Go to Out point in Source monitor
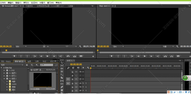The width and height of the screenshot is (191, 94). tap(60, 56)
